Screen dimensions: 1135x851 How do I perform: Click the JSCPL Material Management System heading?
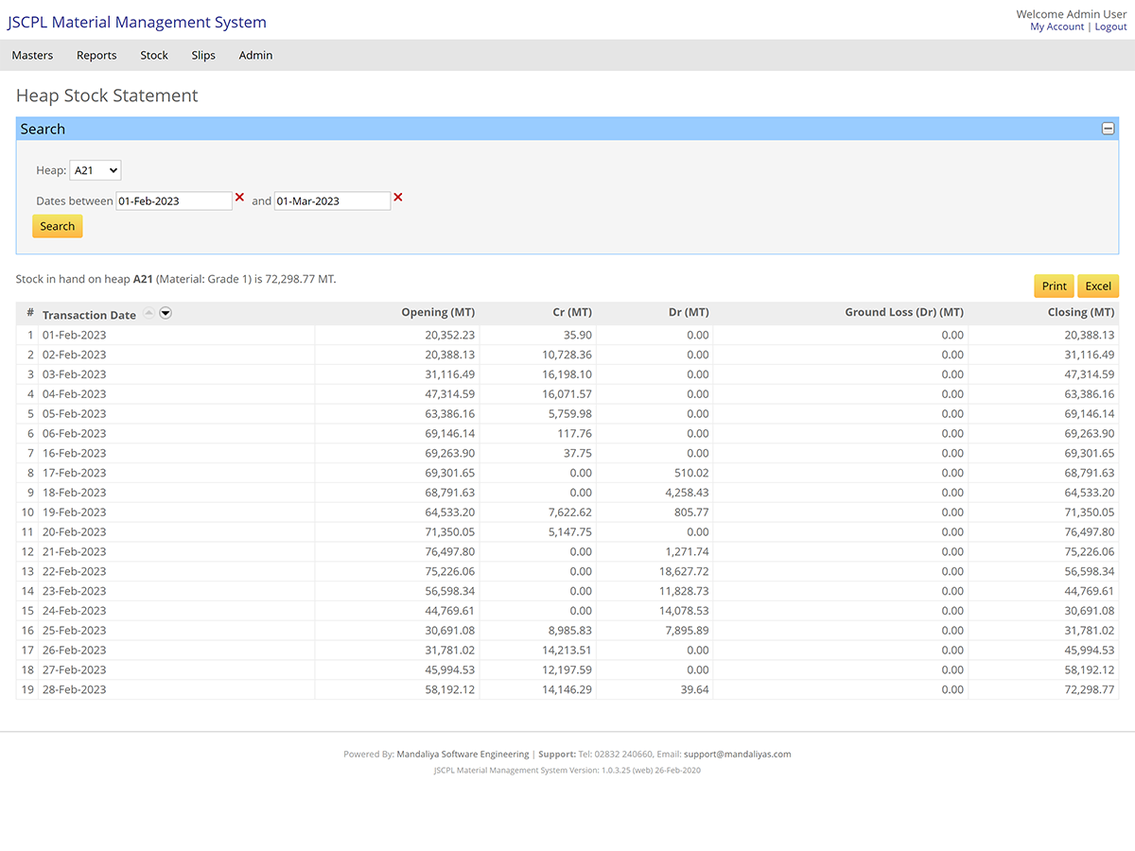click(x=136, y=21)
